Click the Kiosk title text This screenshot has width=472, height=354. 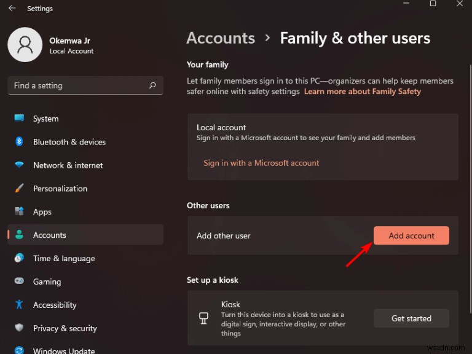tap(230, 304)
